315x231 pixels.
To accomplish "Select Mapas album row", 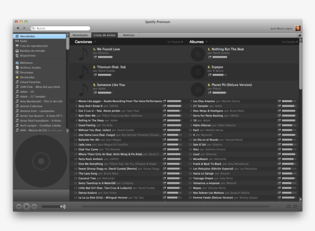I will [x=242, y=188].
